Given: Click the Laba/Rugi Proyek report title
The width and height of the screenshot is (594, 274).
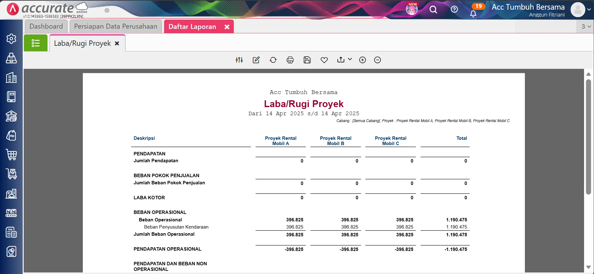Looking at the screenshot, I should [x=304, y=104].
